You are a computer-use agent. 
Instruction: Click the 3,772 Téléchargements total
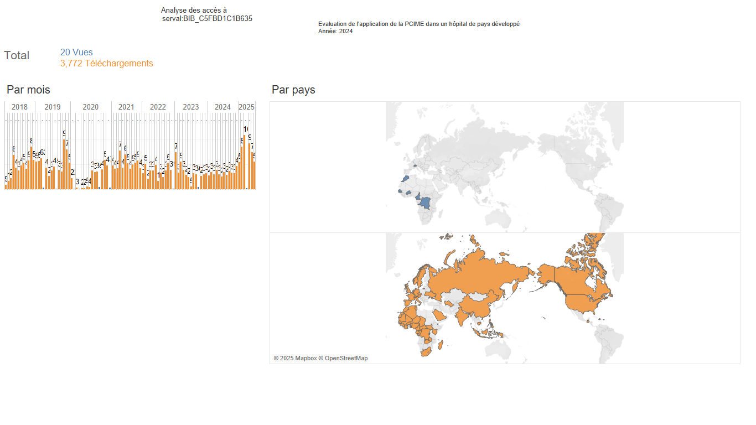pyautogui.click(x=107, y=63)
